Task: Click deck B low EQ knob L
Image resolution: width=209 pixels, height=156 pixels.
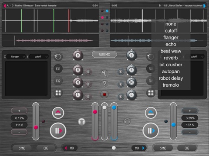Action: [131, 95]
